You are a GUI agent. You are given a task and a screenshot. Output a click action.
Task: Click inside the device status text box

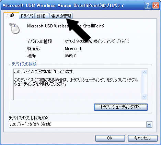point(78,84)
